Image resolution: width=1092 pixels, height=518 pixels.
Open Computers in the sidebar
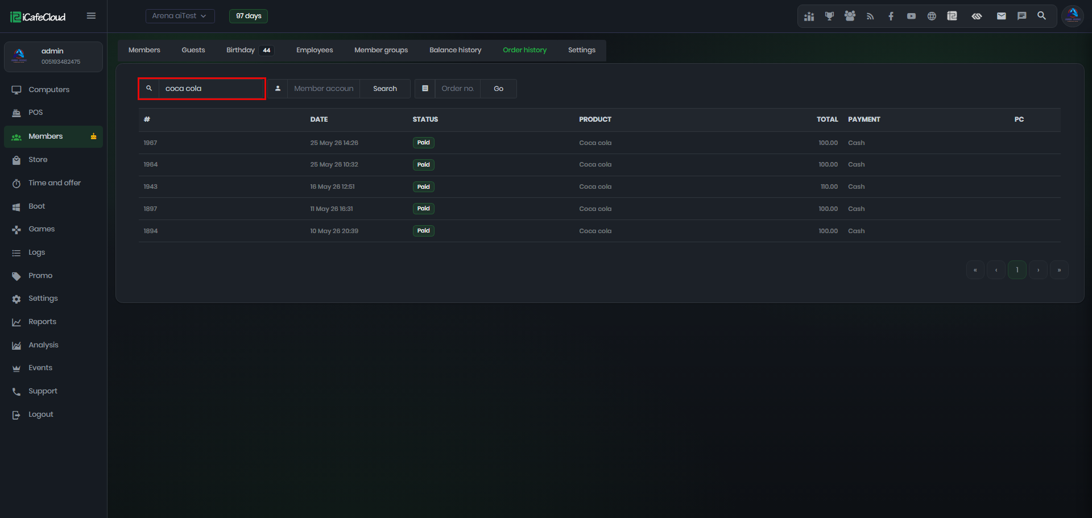pos(53,90)
